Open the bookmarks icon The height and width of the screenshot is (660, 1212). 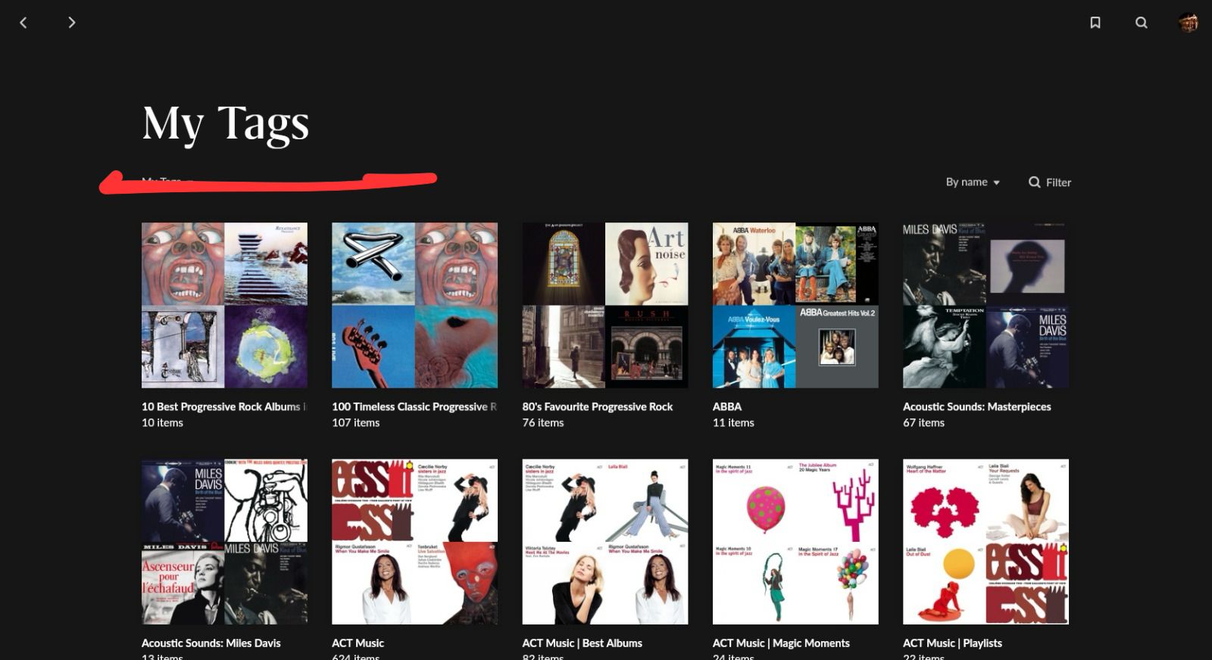coord(1095,23)
